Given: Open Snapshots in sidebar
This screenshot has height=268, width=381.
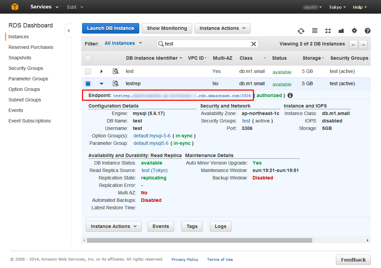Looking at the screenshot, I should tap(20, 58).
